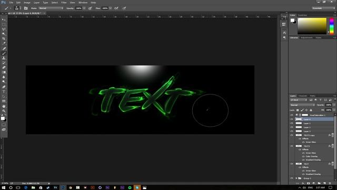Toggle Quick Mask mode icon
Image resolution: width=337 pixels, height=190 pixels.
pos(4,125)
